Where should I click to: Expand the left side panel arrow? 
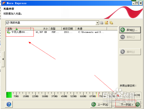pos(3,59)
